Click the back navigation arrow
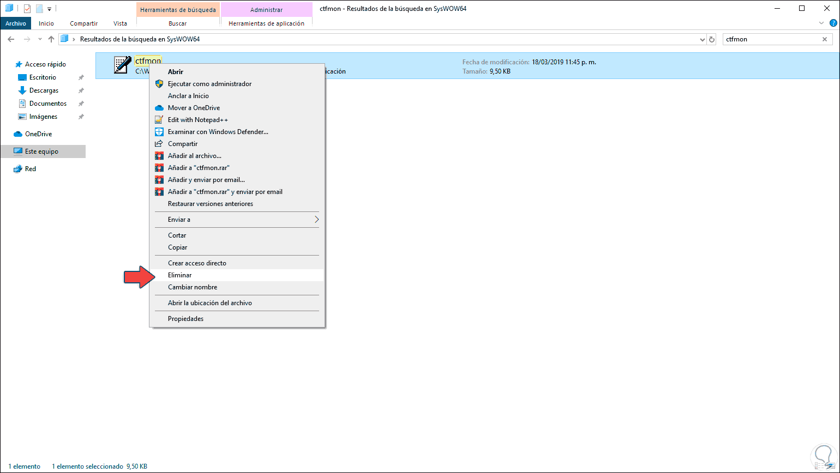840x473 pixels. point(11,39)
